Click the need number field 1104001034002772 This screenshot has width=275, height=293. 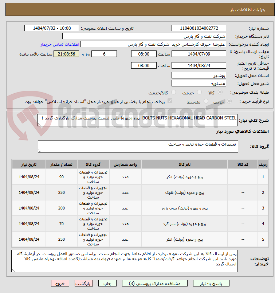click(199, 28)
